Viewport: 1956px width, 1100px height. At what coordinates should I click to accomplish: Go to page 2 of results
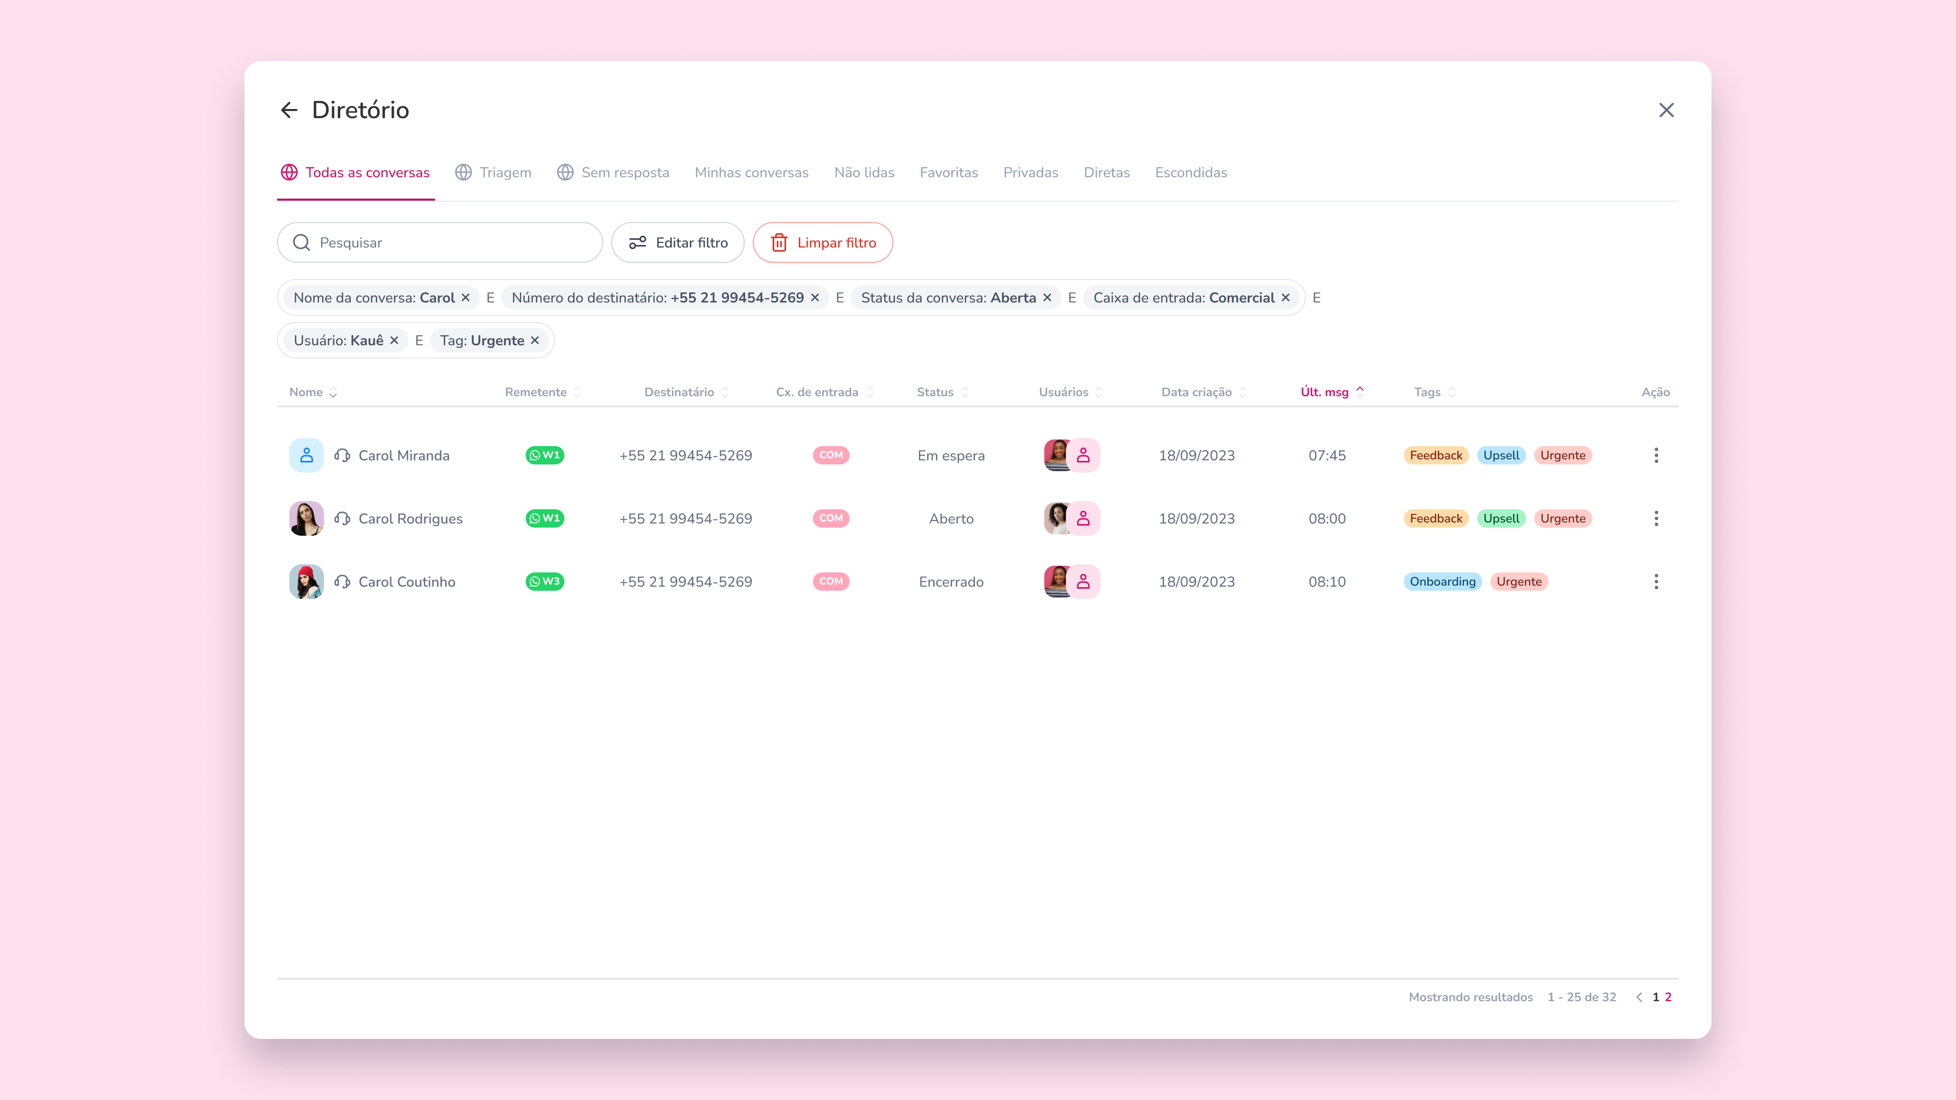1668,997
